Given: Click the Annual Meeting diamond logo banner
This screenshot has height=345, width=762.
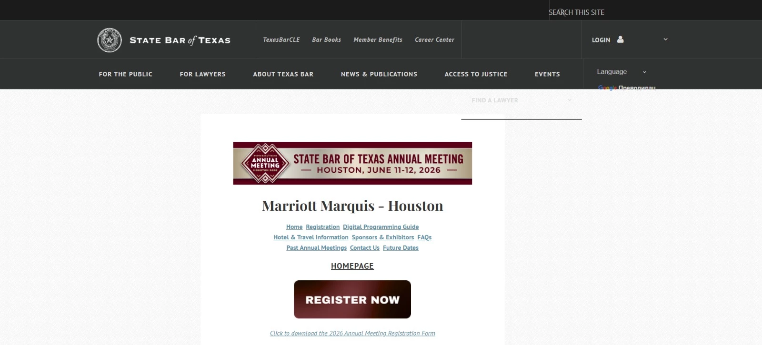Looking at the screenshot, I should (352, 163).
